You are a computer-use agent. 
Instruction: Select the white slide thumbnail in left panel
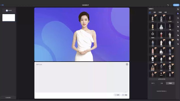8,18
